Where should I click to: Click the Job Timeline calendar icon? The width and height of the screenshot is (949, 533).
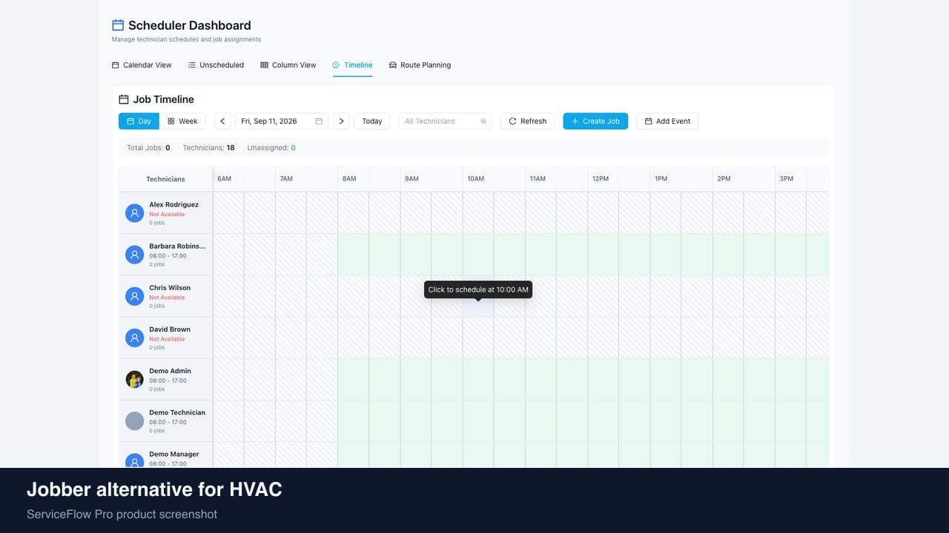(124, 99)
